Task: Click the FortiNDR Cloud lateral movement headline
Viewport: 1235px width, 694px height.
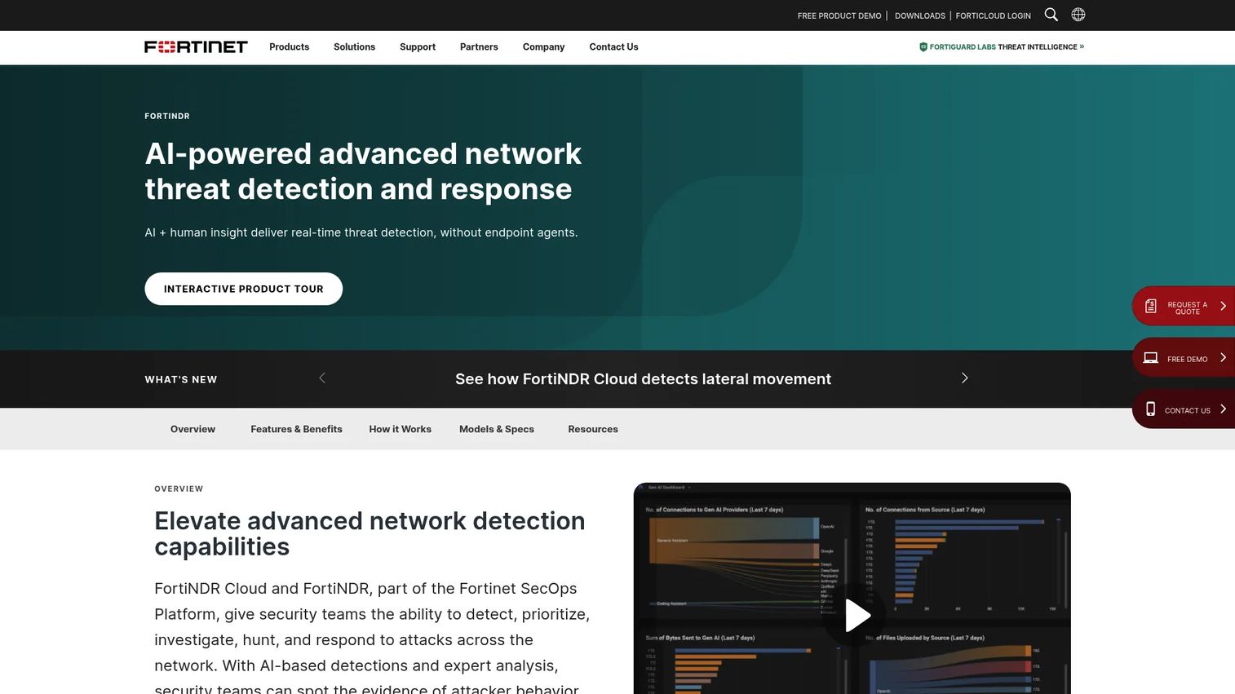Action: coord(644,379)
